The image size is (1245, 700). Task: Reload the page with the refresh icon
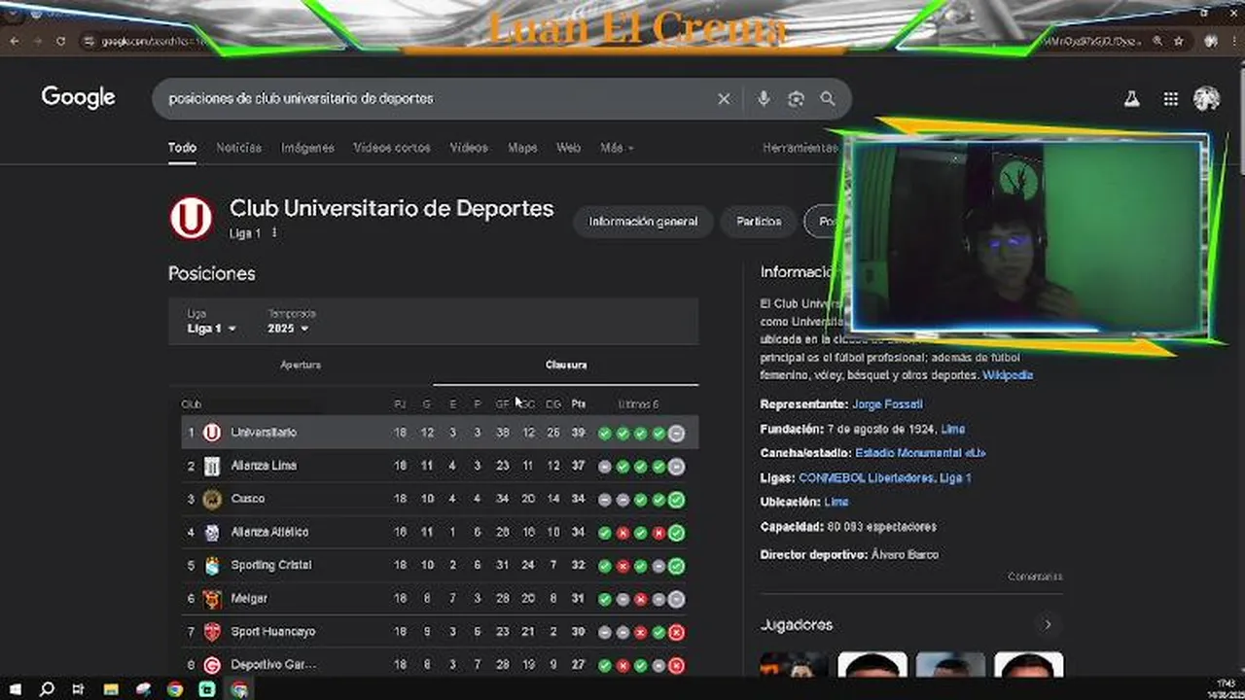click(x=60, y=41)
